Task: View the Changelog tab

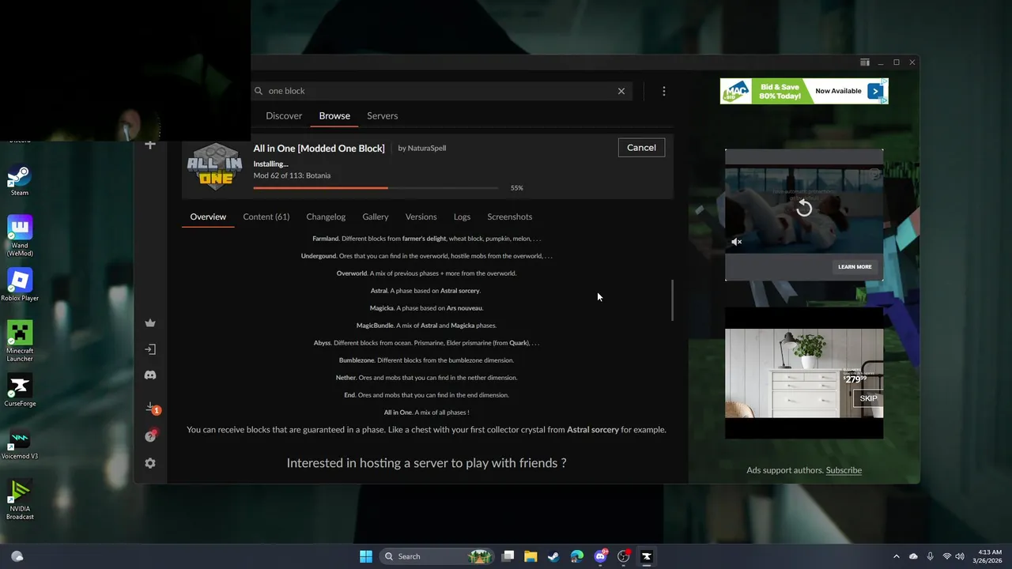Action: [x=326, y=217]
